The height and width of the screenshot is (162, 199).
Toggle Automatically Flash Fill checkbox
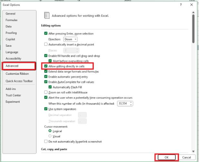pos(50,87)
